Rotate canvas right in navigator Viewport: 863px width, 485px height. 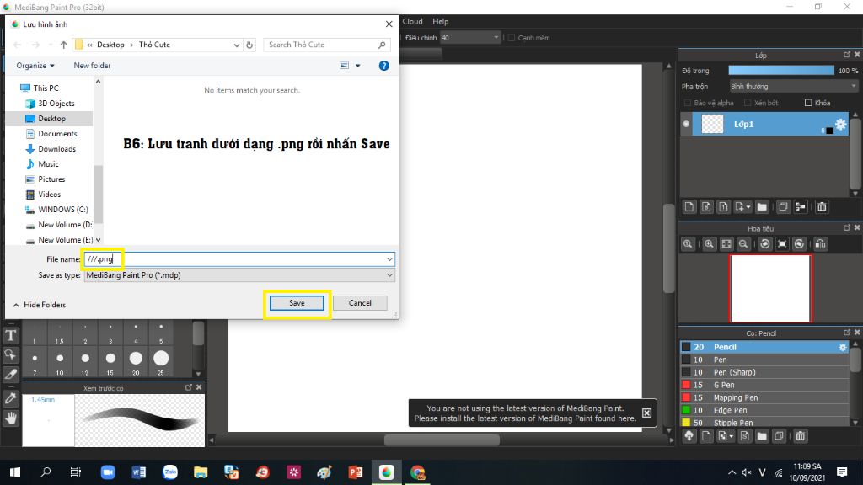pyautogui.click(x=800, y=244)
